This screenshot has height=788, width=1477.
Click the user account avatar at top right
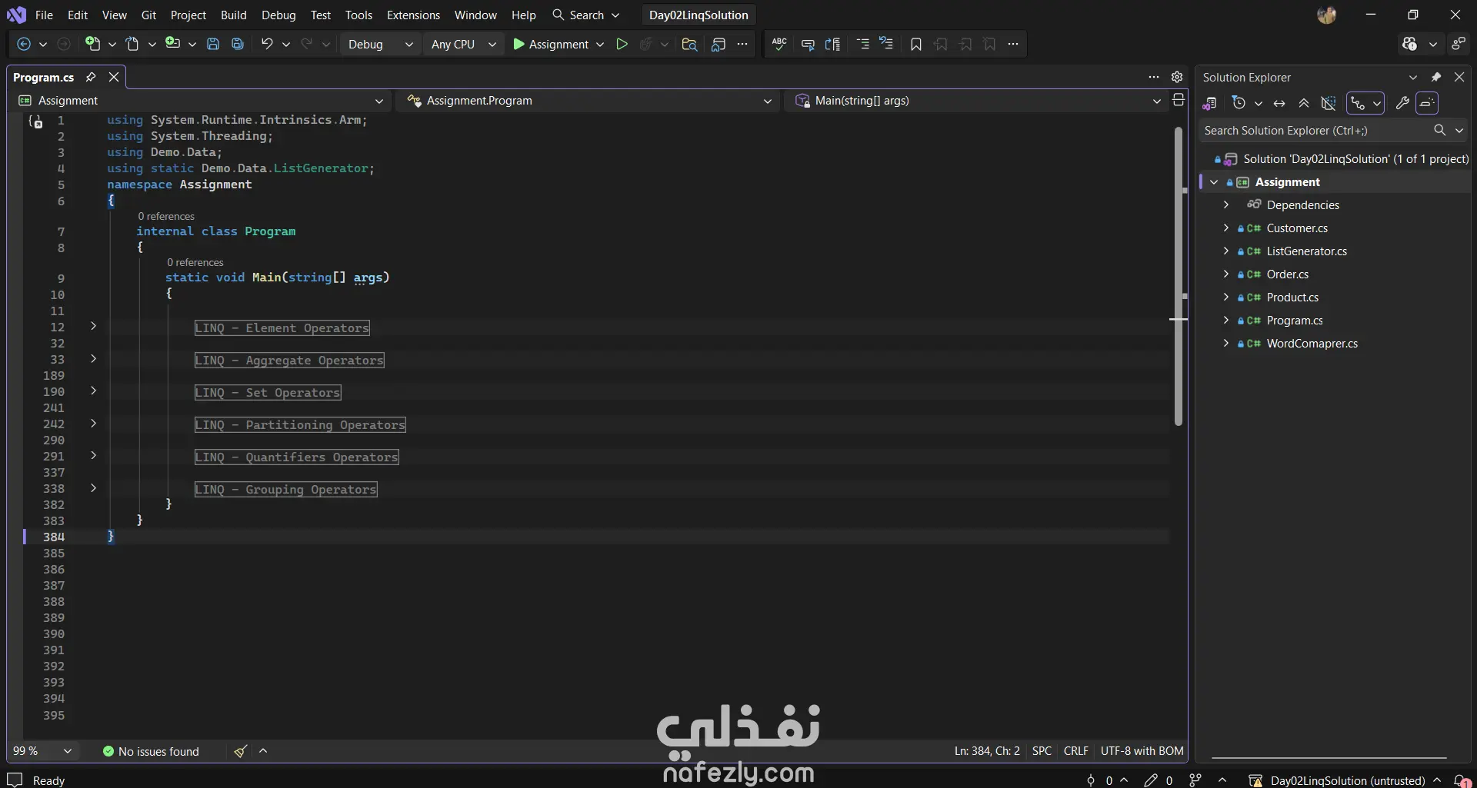coord(1326,15)
